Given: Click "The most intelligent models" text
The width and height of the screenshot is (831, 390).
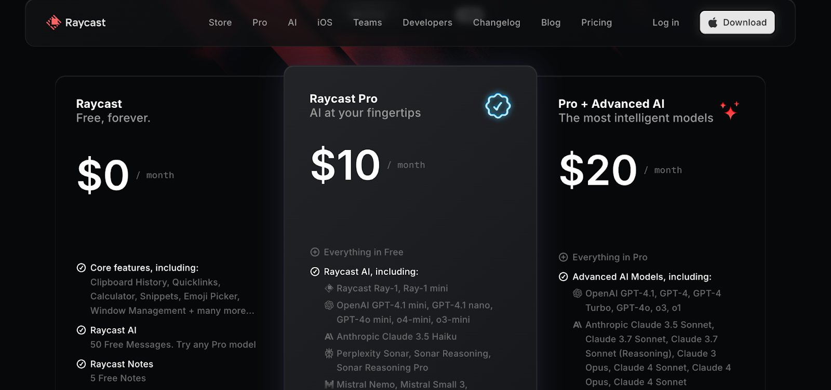Looking at the screenshot, I should point(636,118).
